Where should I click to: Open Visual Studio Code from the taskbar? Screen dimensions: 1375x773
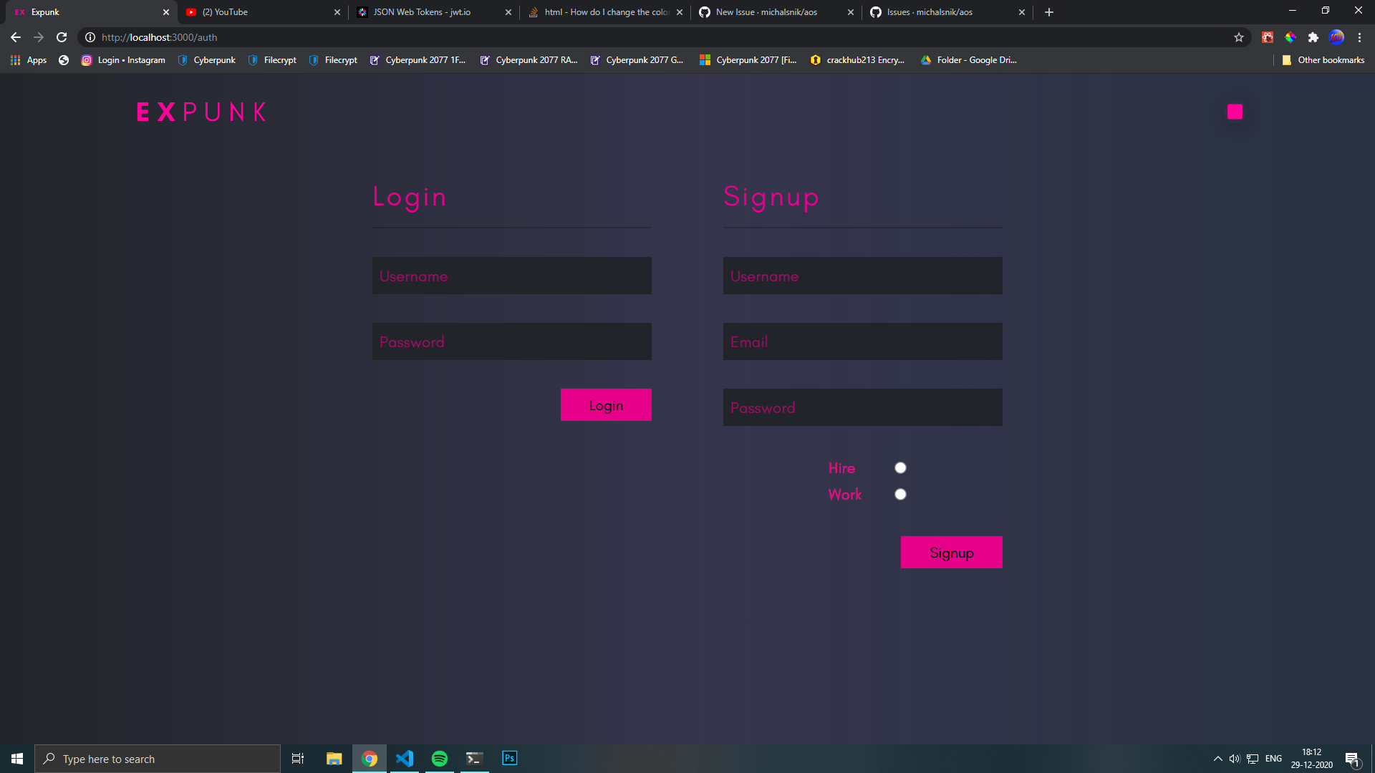404,758
